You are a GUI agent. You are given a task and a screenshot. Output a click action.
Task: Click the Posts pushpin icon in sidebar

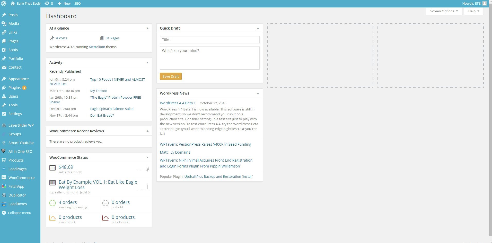(x=4, y=15)
